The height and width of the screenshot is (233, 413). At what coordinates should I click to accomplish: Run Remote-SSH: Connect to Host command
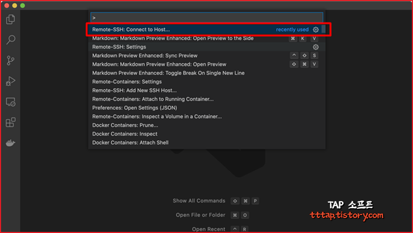(x=207, y=29)
